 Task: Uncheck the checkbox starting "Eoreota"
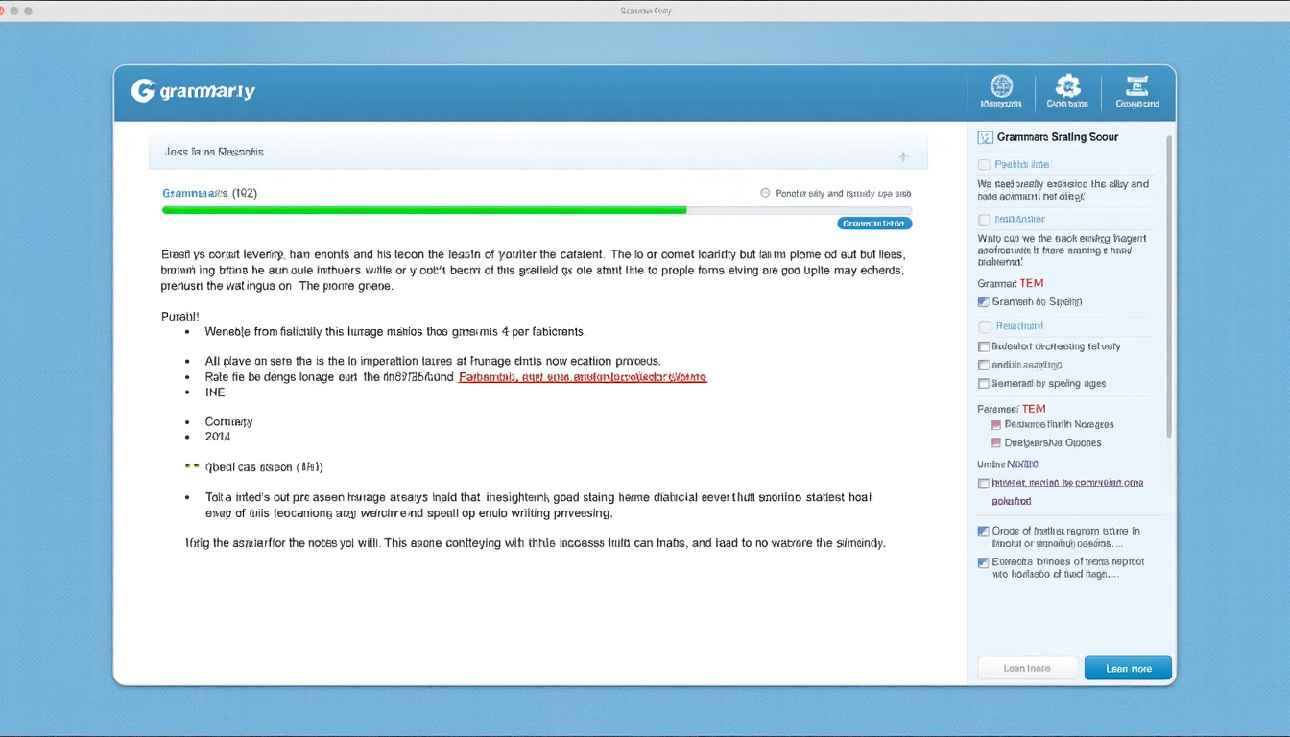pos(983,562)
